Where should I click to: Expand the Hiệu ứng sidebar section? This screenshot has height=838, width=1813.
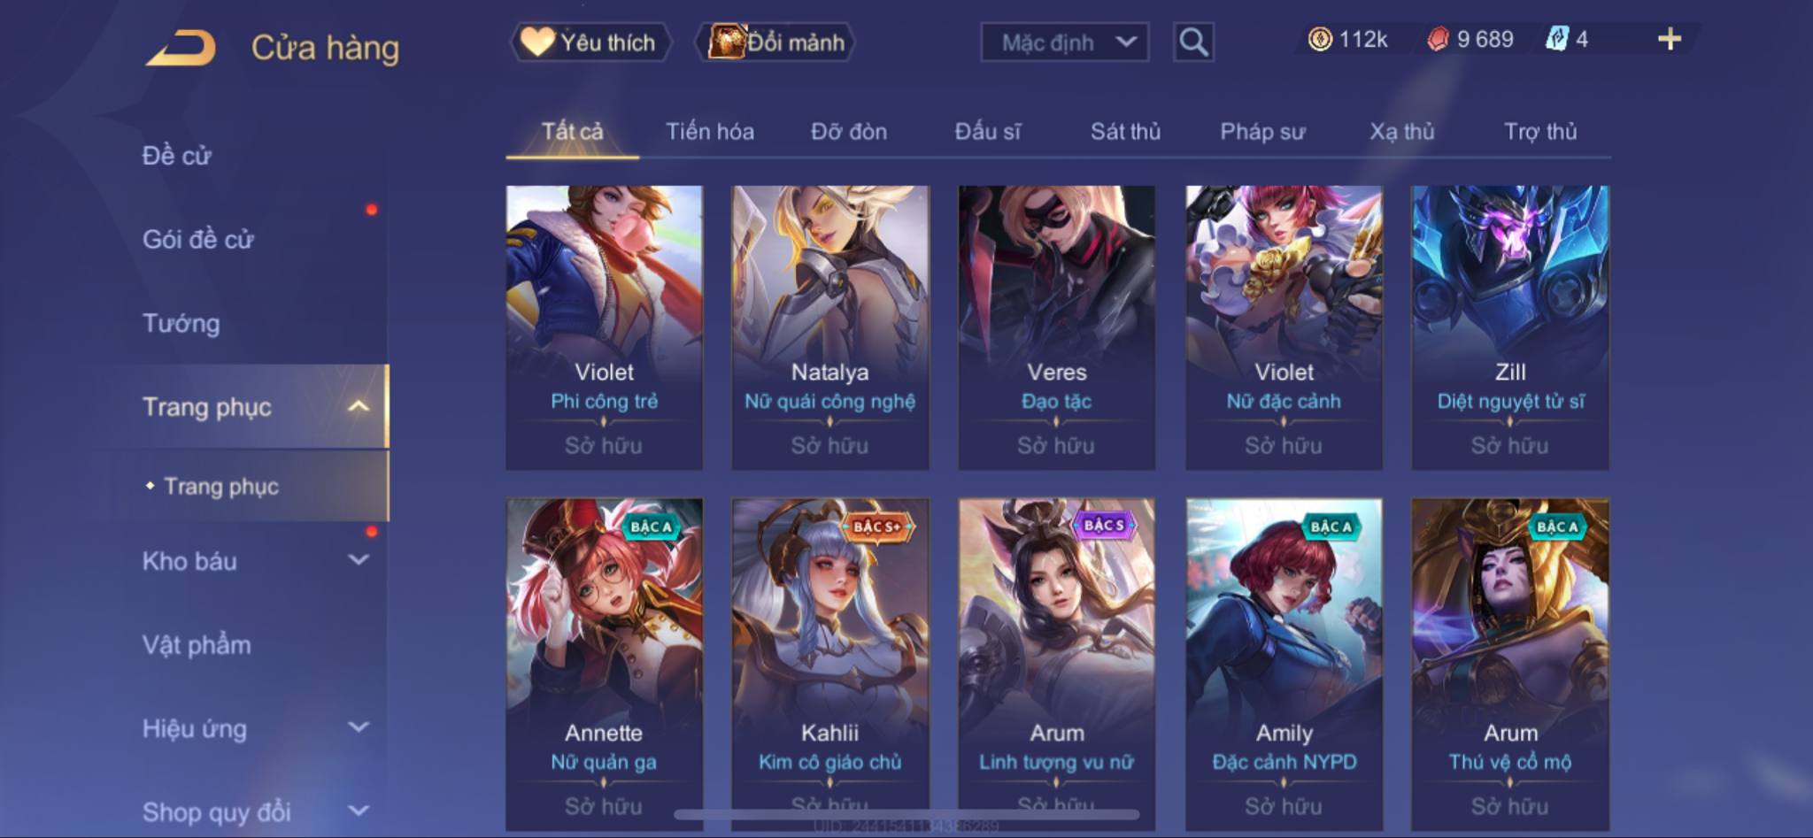coord(359,727)
